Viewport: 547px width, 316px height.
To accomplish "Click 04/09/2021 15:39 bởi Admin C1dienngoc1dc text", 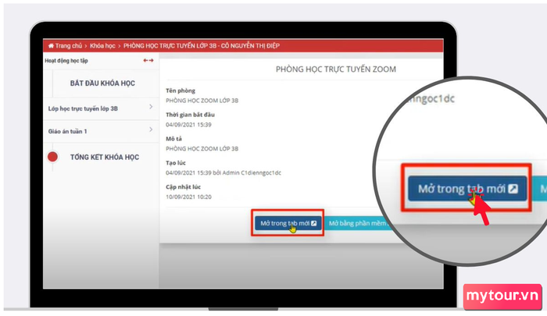I will 223,172.
